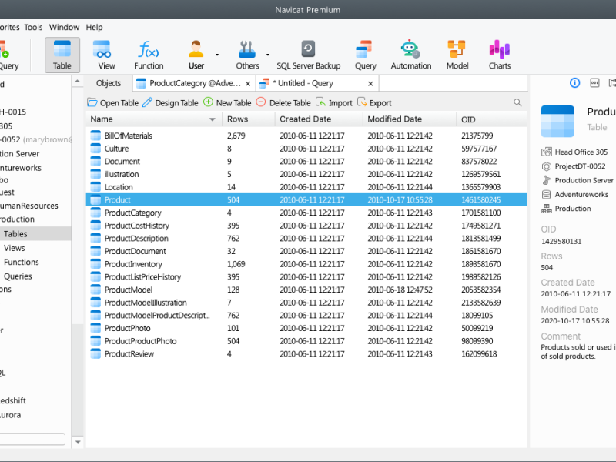
Task: Open SQL Server Backup
Action: [x=309, y=55]
